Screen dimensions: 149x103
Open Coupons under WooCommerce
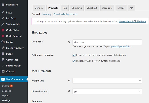(6, 91)
